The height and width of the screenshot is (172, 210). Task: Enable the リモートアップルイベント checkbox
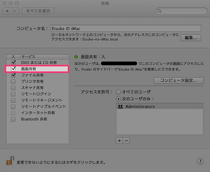13,106
